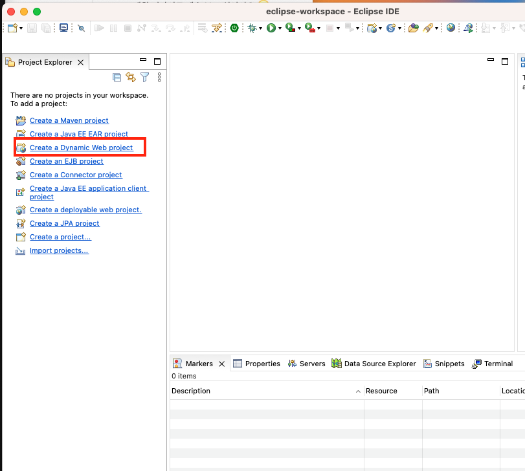
Task: Click the Filter funnel icon in Project Explorer
Action: coord(145,77)
